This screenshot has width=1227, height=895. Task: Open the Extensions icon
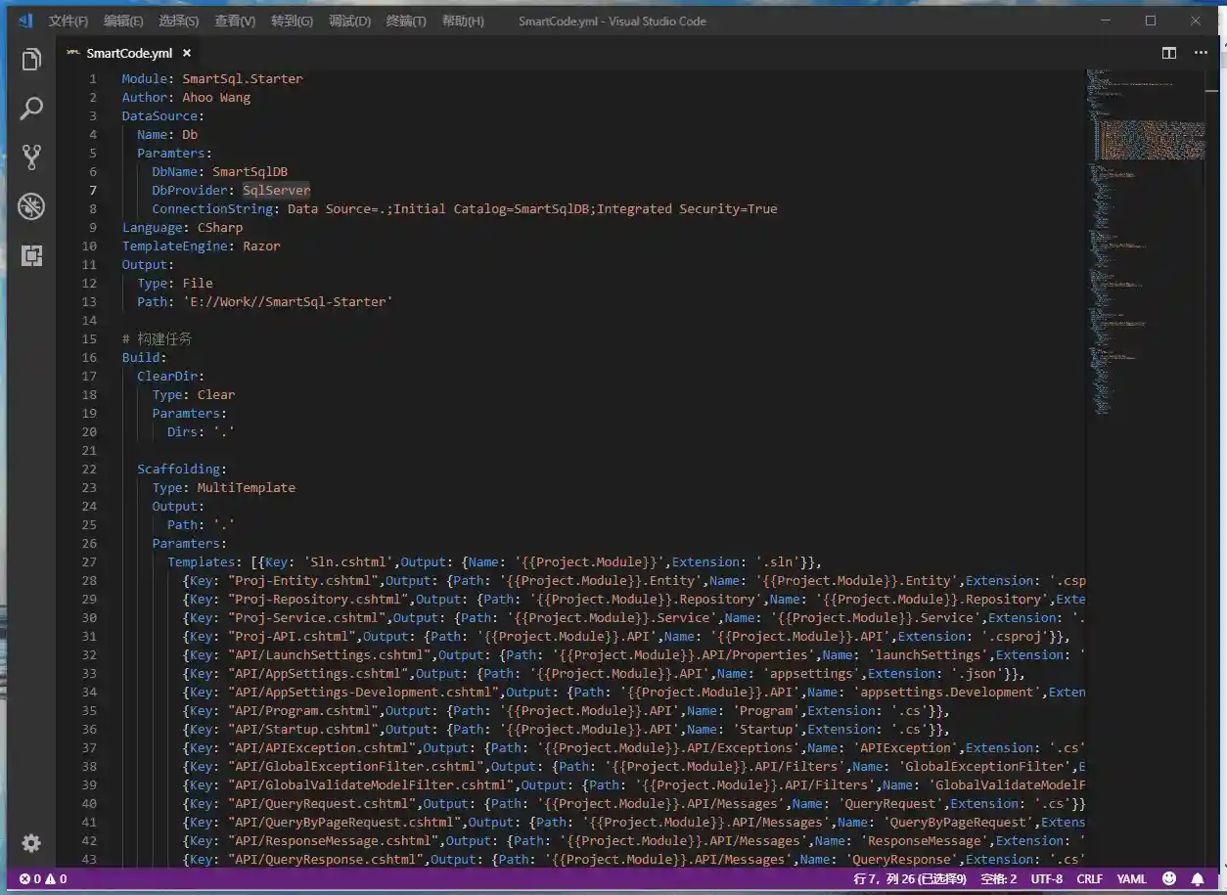click(x=31, y=255)
